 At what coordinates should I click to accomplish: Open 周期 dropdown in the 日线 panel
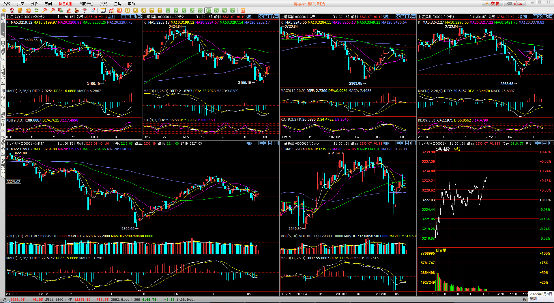249,143
